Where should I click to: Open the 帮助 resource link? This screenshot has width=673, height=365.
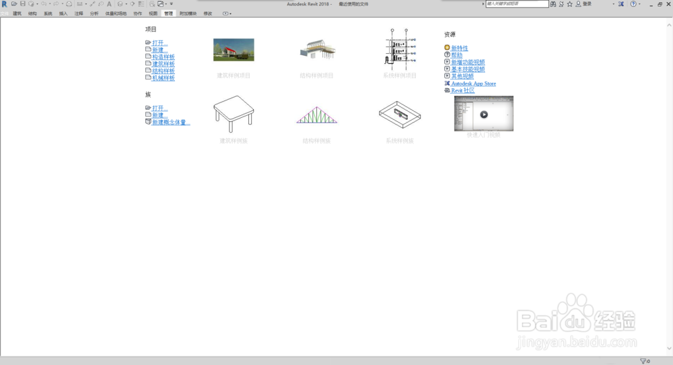pos(457,55)
